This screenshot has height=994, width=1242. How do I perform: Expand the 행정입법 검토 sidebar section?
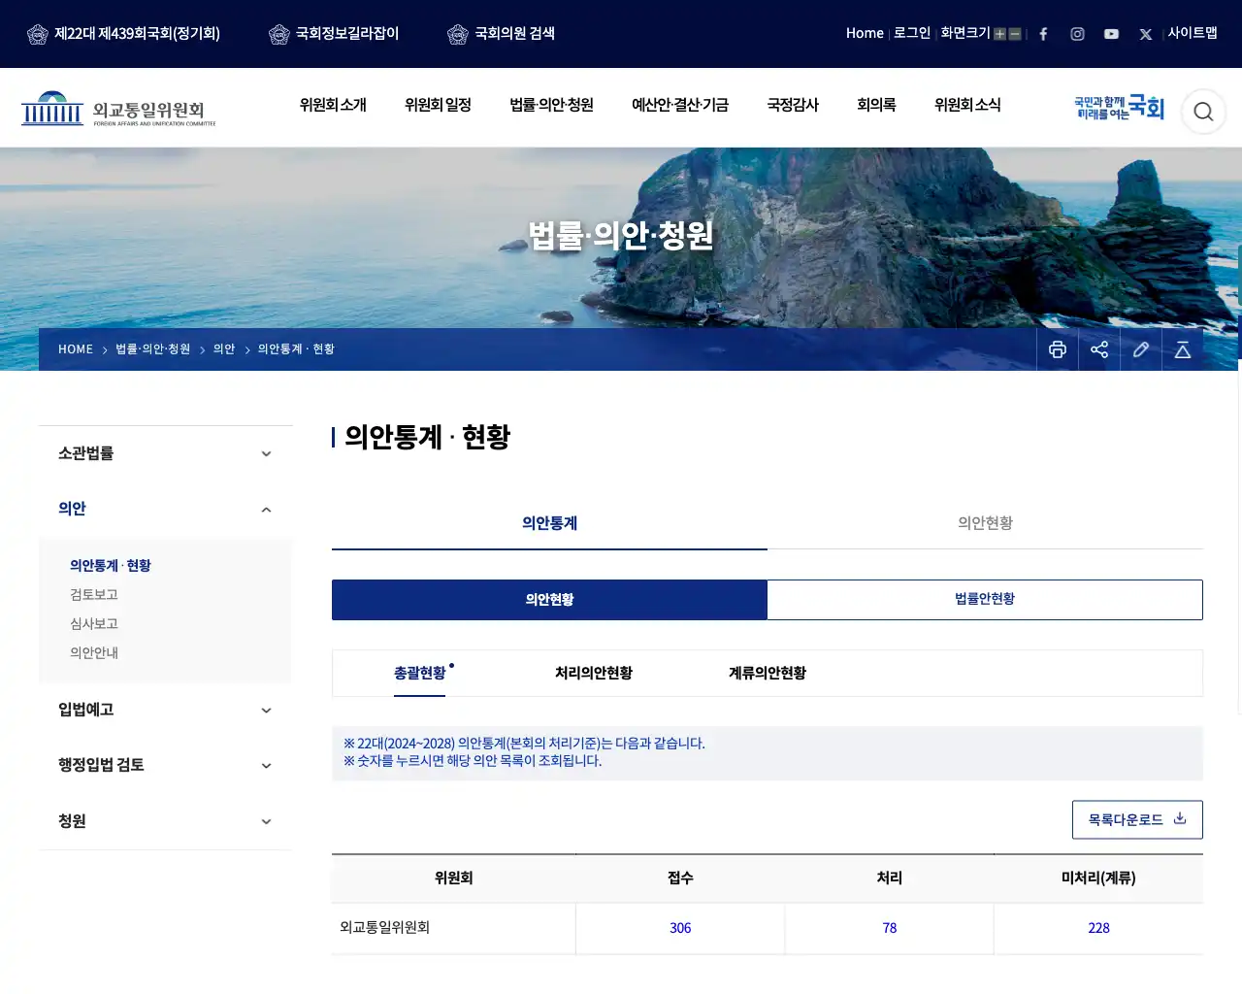165,765
